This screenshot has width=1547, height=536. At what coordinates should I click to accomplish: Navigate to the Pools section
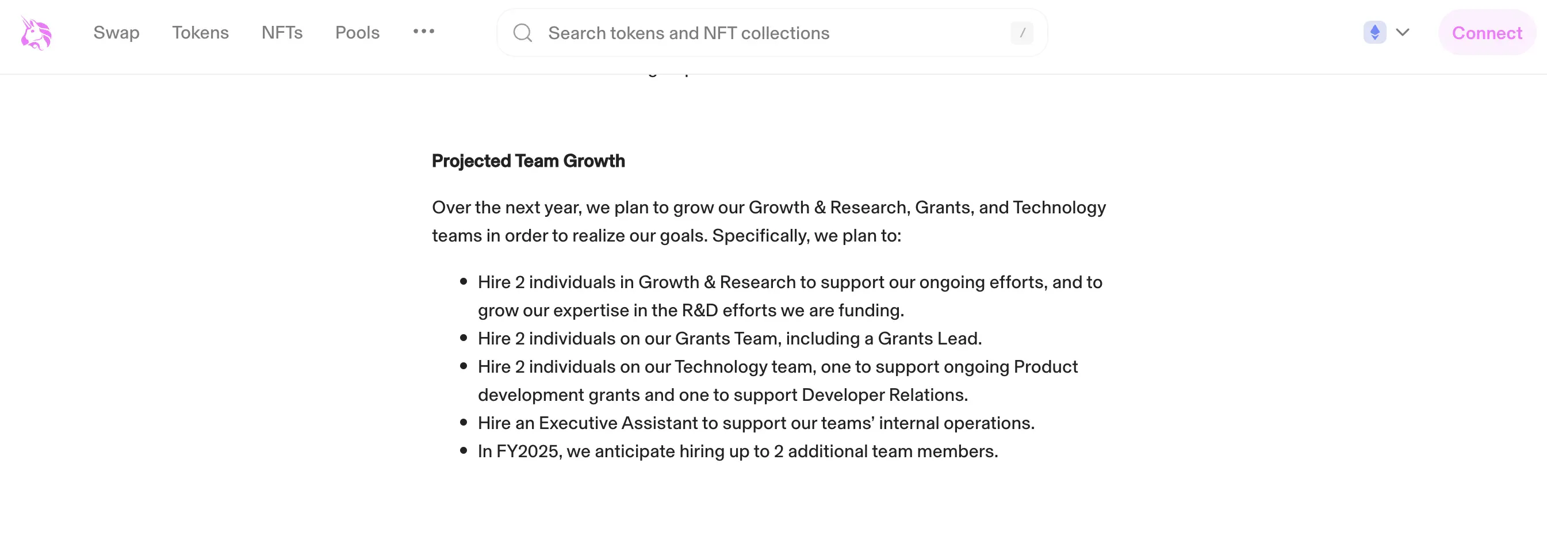[357, 32]
